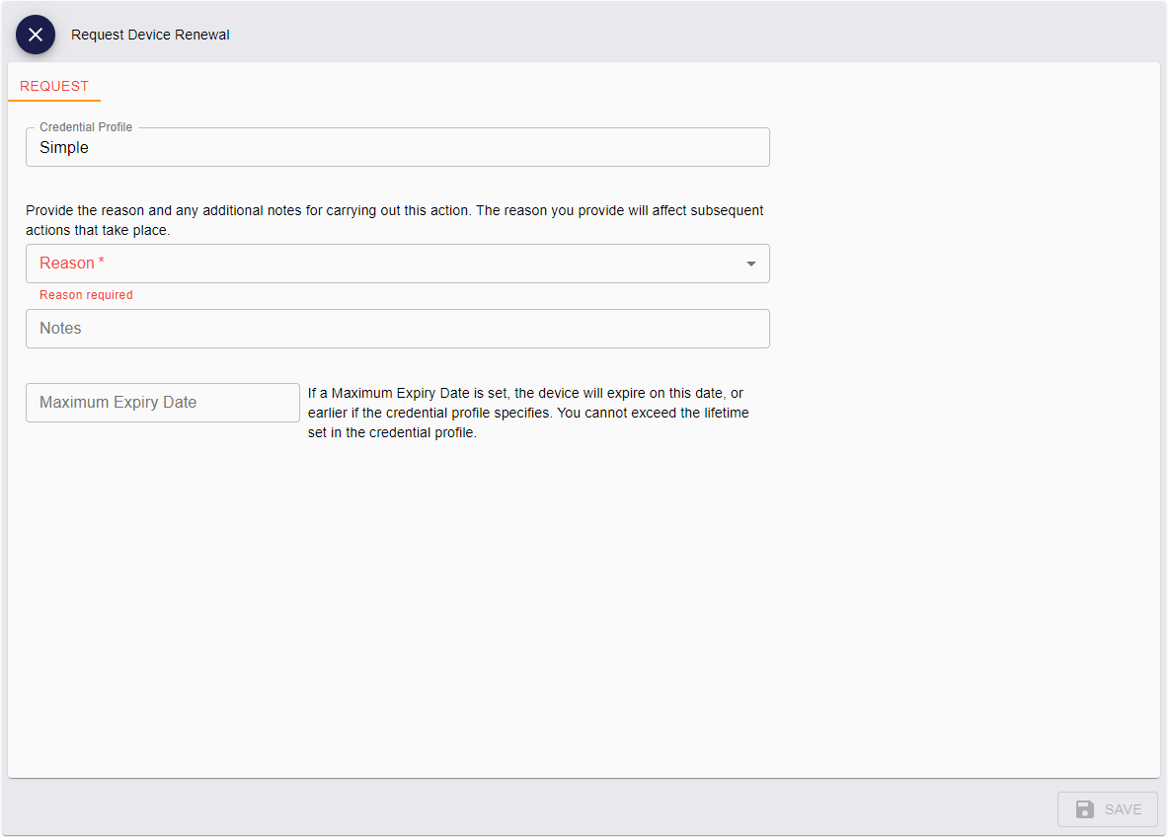Click the 'Notes' placeholder text

pos(60,329)
